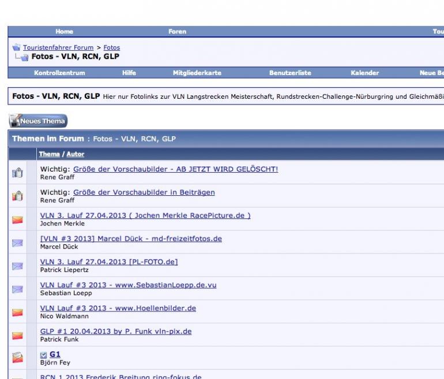Click the folder icon beside Touristenfahrer Forum breadcrumb
This screenshot has width=444, height=379.
16,47
